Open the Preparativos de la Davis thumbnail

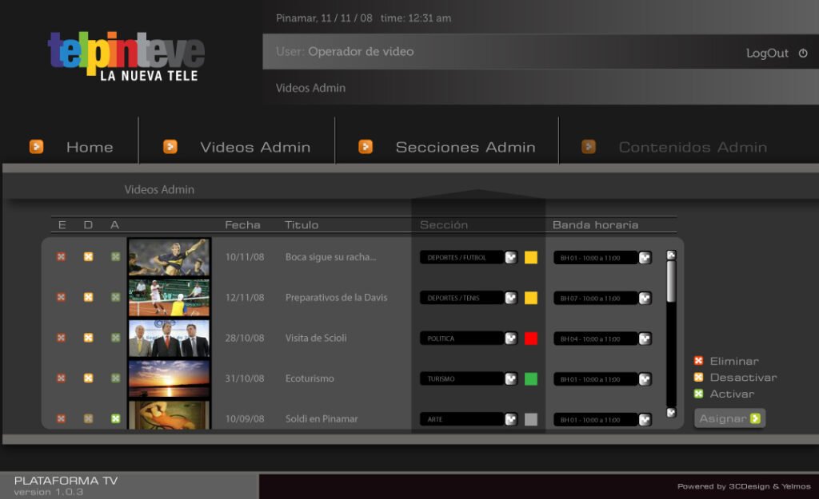click(169, 298)
